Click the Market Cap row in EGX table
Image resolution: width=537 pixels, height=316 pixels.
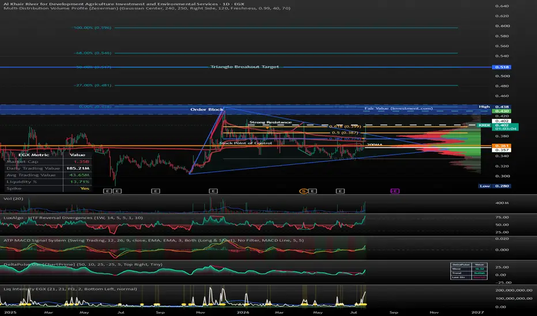(48, 161)
